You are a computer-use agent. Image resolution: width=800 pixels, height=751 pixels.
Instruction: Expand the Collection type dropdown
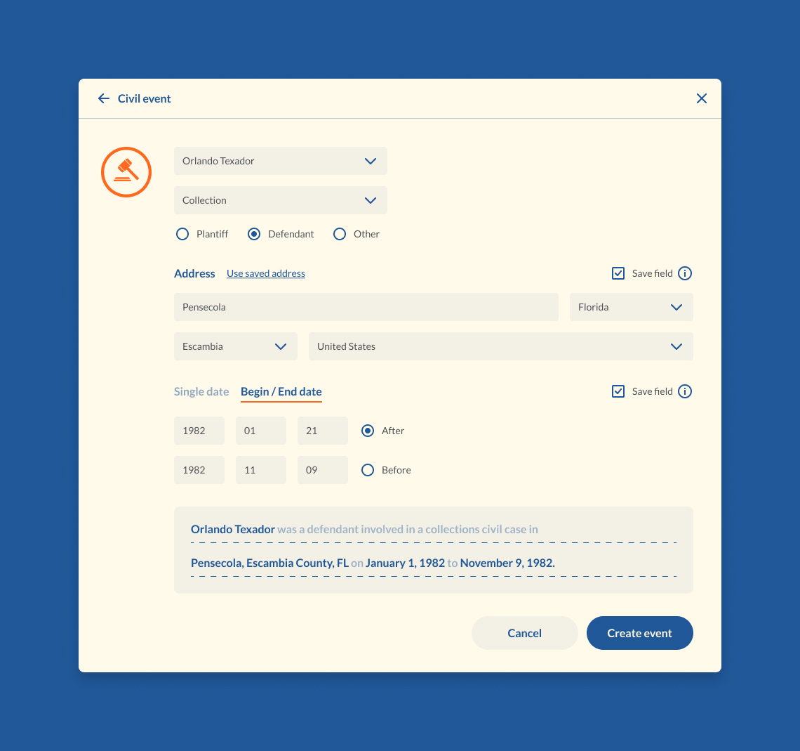(281, 200)
